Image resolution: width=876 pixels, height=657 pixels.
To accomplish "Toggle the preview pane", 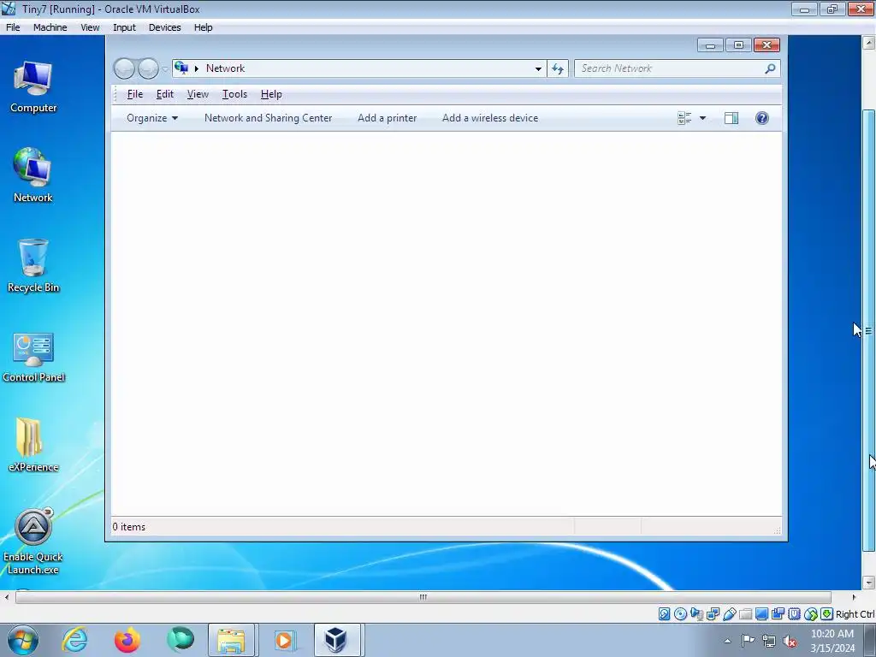I will click(x=731, y=118).
